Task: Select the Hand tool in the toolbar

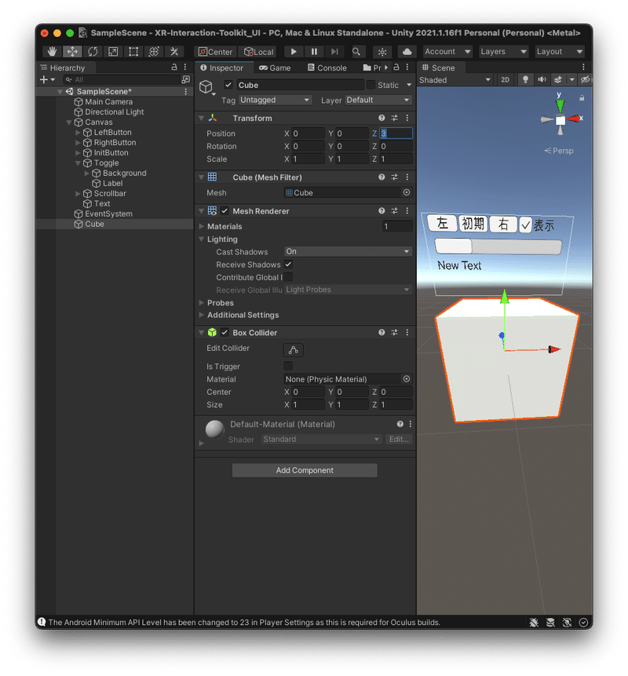Action: click(x=52, y=51)
